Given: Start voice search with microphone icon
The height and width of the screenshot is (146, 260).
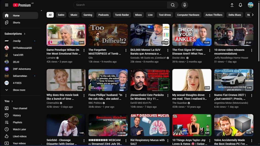Looking at the screenshot, I should coord(185,5).
